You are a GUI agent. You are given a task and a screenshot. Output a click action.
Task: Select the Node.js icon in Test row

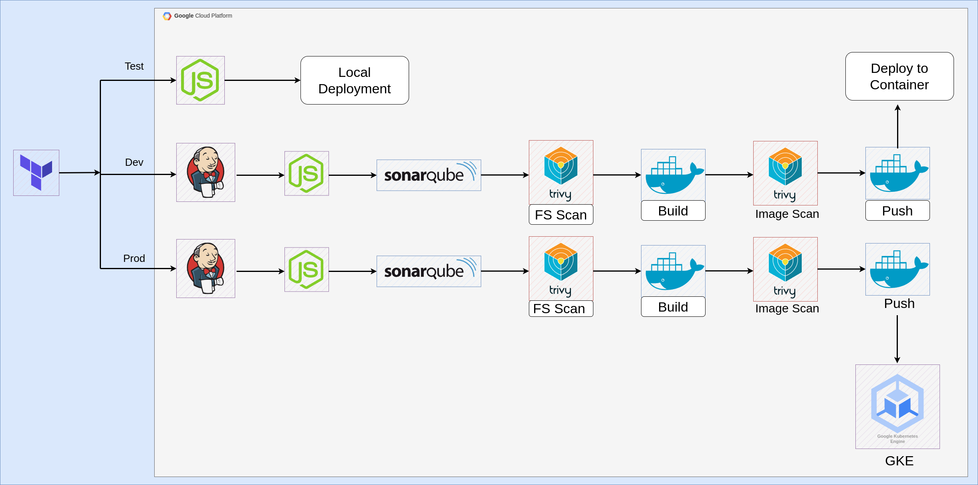[x=200, y=80]
